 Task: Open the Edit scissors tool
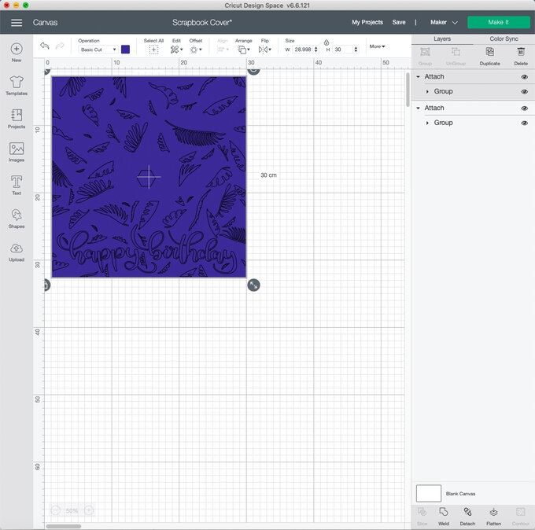(x=176, y=50)
